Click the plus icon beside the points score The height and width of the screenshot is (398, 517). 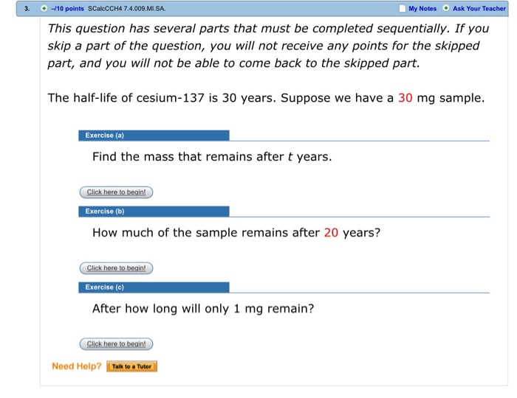pos(44,9)
